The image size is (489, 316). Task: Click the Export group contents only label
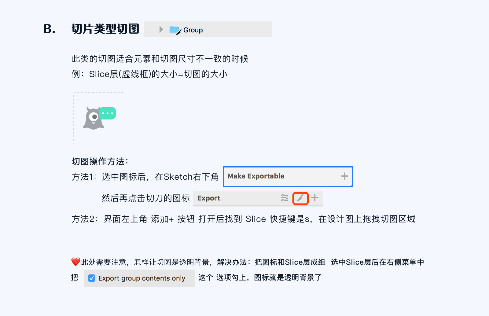[x=142, y=278]
